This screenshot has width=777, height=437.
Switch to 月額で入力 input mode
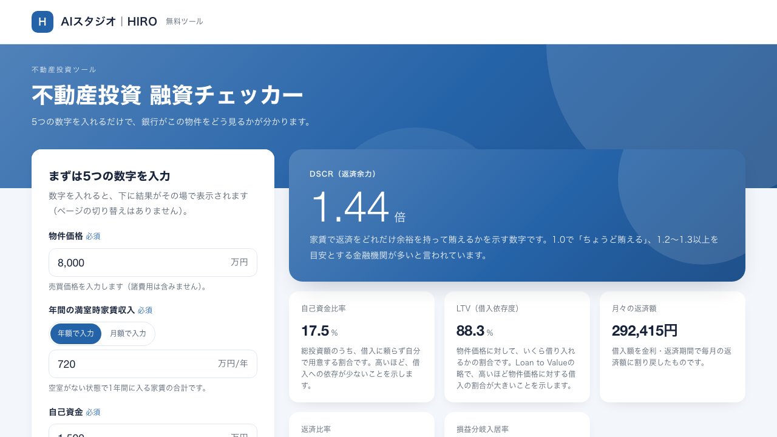click(x=127, y=333)
